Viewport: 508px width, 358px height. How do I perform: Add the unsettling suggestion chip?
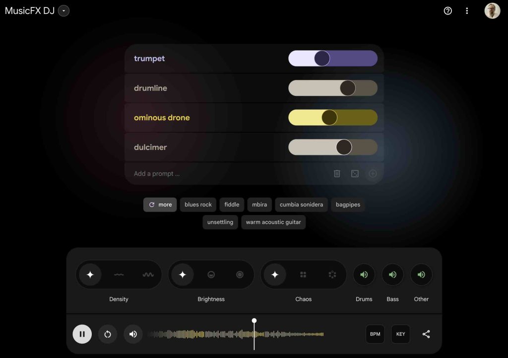220,222
